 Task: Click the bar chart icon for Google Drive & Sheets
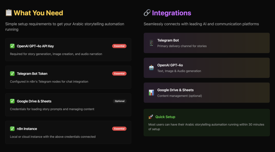(151, 93)
